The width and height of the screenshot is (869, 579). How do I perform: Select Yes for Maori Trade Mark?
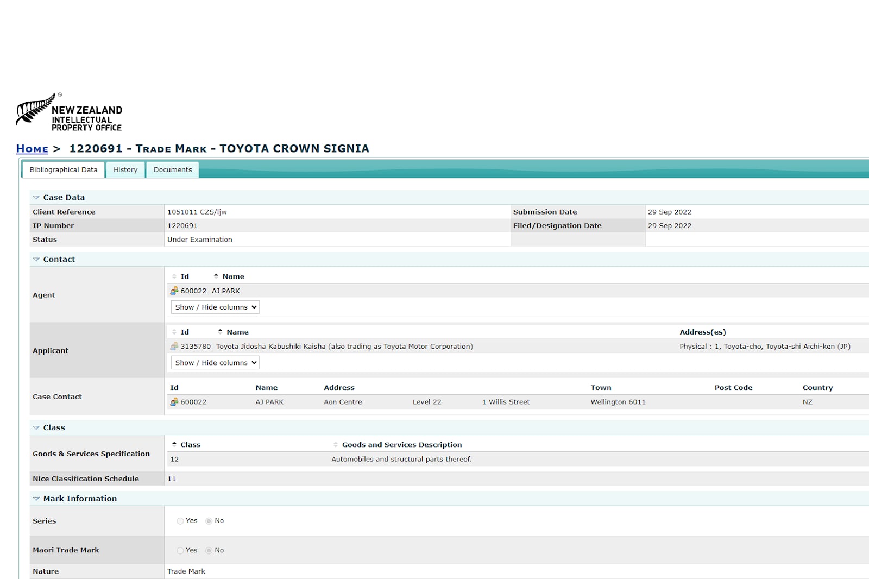[x=180, y=551]
